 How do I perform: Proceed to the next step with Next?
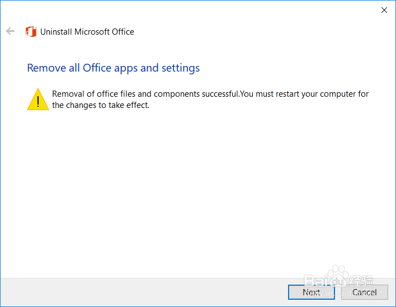(x=312, y=292)
